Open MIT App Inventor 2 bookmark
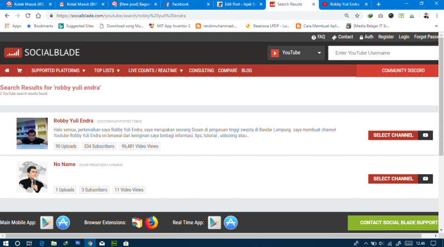Viewport: 444px width, 247px height. (170, 26)
